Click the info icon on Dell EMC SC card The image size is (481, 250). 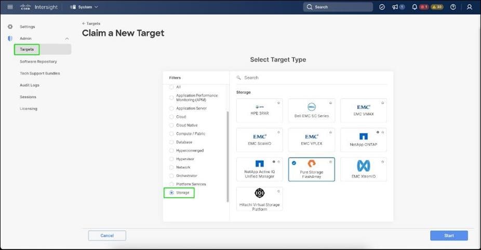(331, 103)
